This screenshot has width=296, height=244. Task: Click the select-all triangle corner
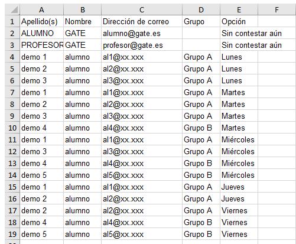click(x=12, y=9)
